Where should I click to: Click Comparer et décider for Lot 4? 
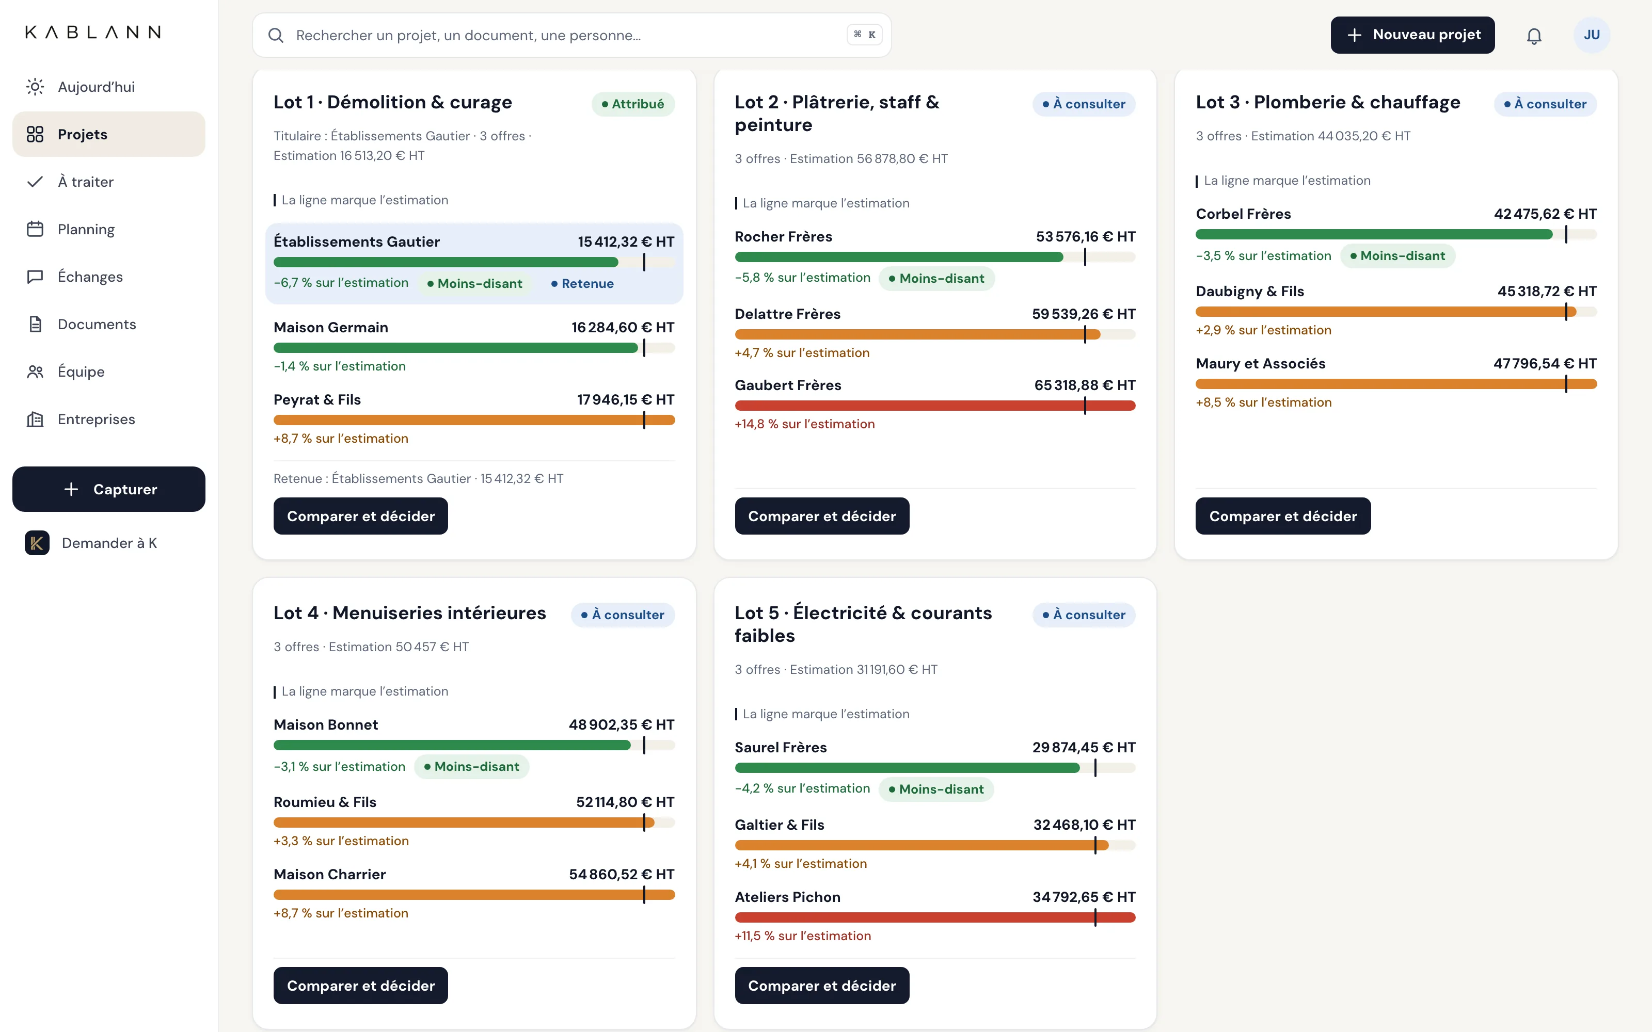pos(360,986)
